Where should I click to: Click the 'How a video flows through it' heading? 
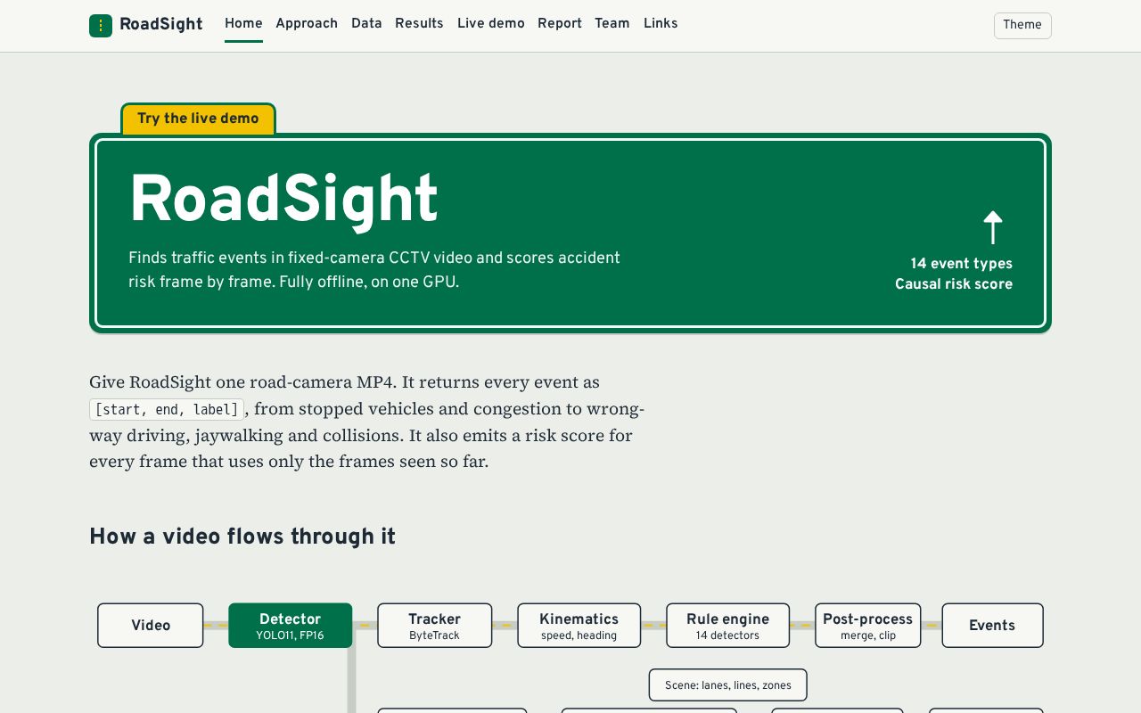click(242, 537)
